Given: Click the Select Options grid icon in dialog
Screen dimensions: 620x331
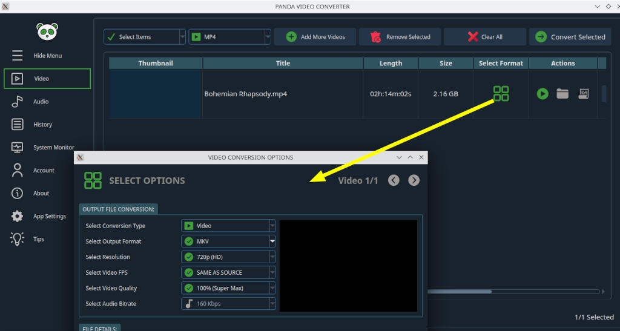Looking at the screenshot, I should click(x=93, y=180).
